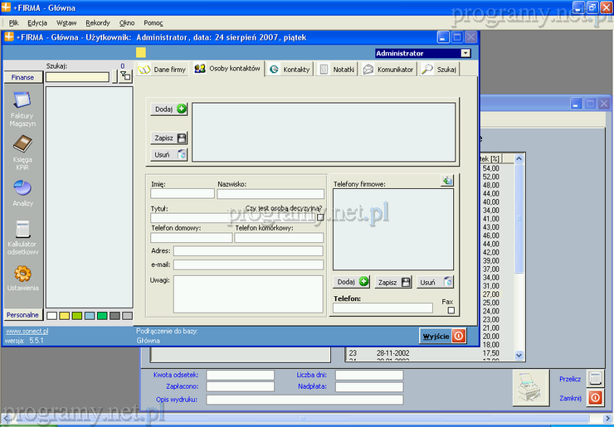Launch Kalkulator odsetkowy from sidebar
The width and height of the screenshot is (614, 427).
pos(22,230)
